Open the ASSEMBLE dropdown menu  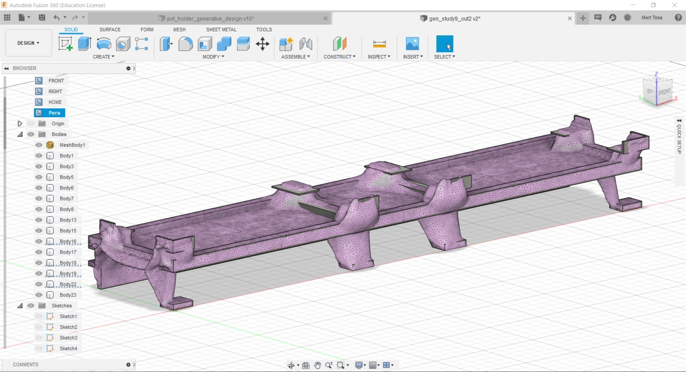(295, 57)
